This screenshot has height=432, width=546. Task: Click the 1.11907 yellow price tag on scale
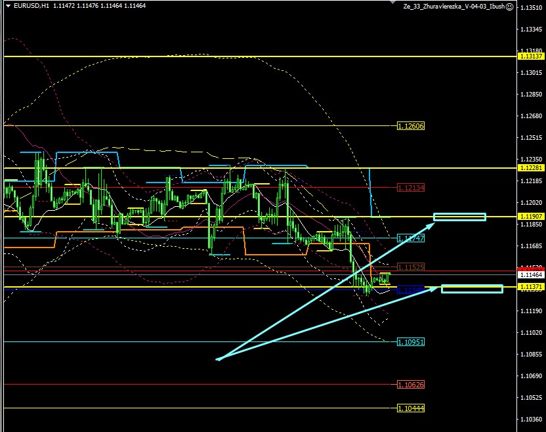point(531,217)
